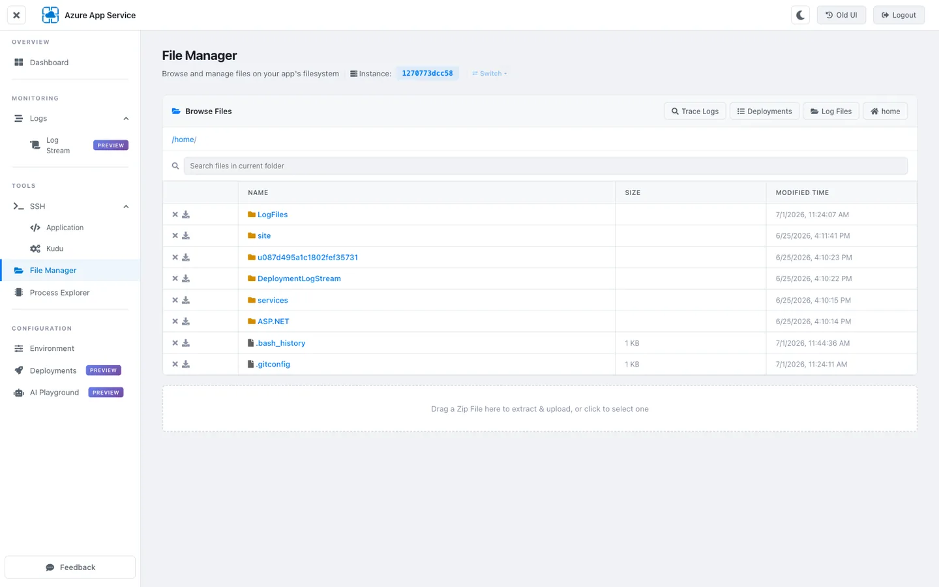The height and width of the screenshot is (587, 939).
Task: Download the u087d495a1c1802fef35731 folder
Action: coord(186,258)
